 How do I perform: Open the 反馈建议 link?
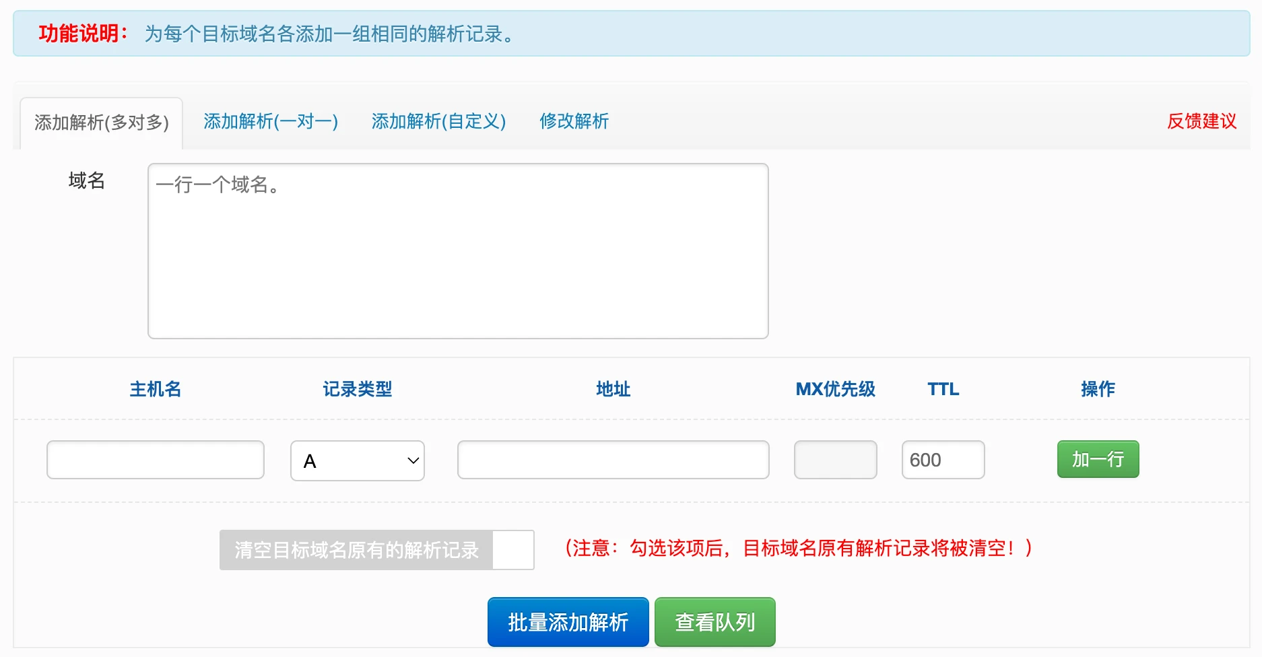1201,121
